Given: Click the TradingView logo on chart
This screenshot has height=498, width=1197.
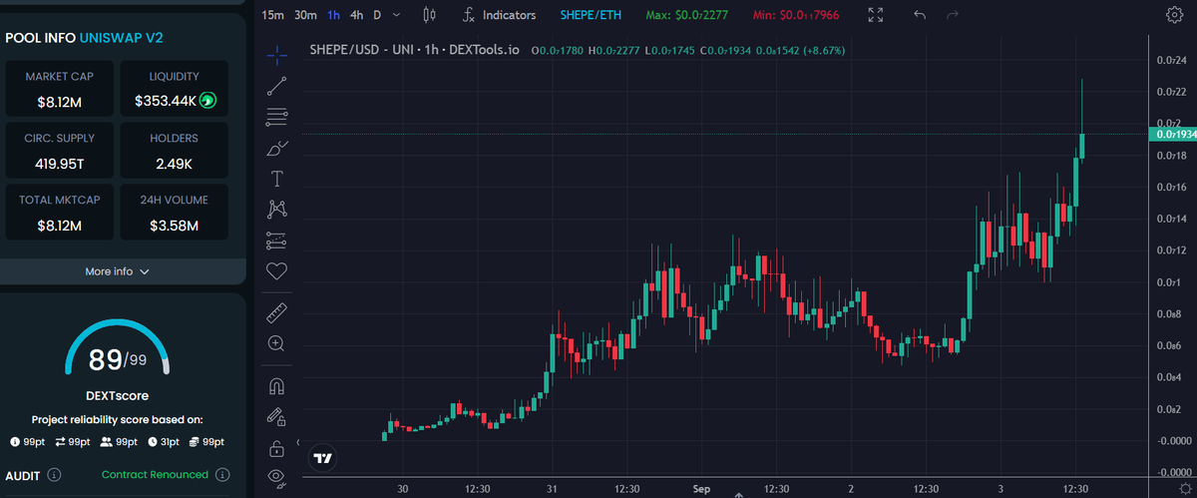Looking at the screenshot, I should click(323, 458).
